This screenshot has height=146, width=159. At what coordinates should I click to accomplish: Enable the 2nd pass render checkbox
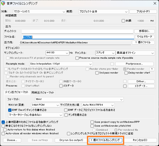pos(97,73)
